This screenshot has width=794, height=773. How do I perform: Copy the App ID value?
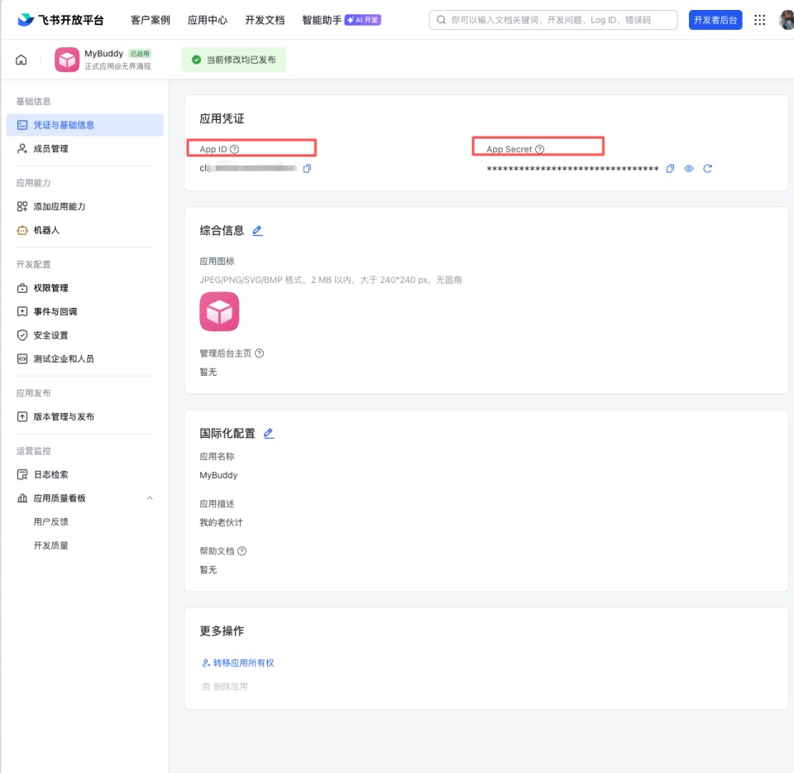[307, 168]
